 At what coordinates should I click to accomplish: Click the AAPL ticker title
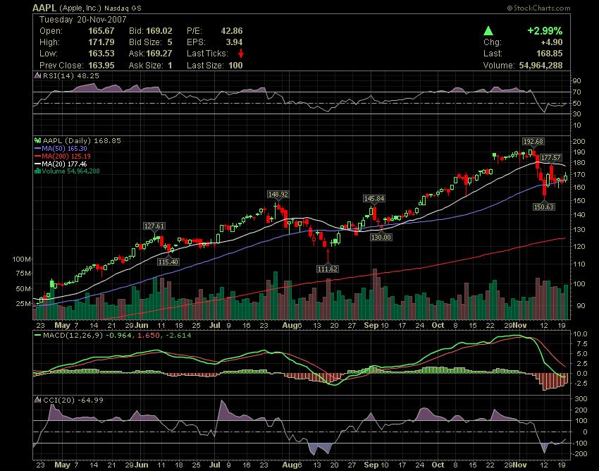coord(44,8)
